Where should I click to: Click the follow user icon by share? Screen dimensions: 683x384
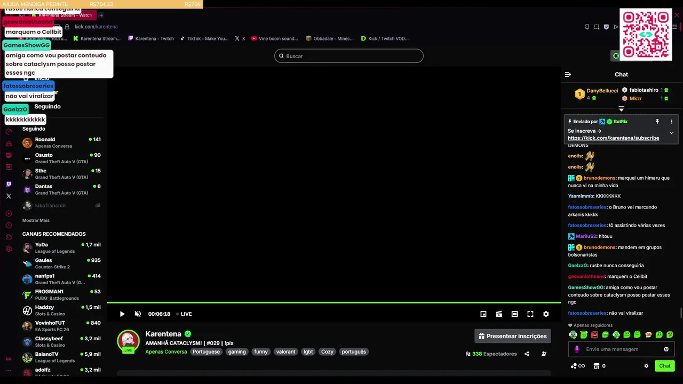[x=544, y=354]
